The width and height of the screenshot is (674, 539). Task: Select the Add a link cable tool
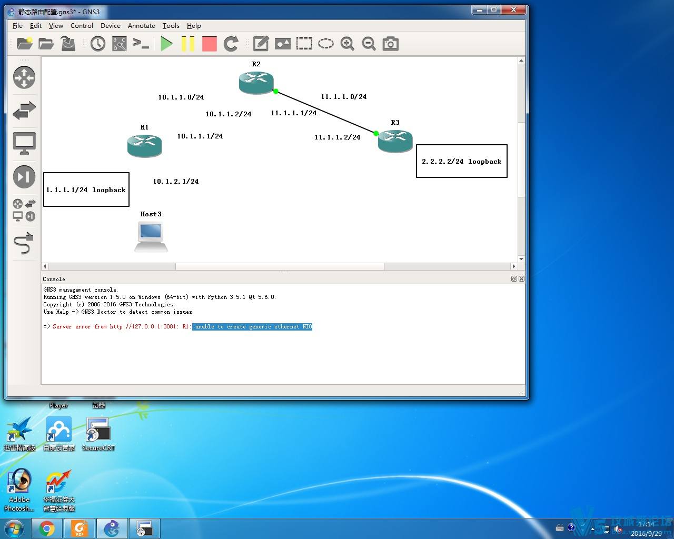24,243
